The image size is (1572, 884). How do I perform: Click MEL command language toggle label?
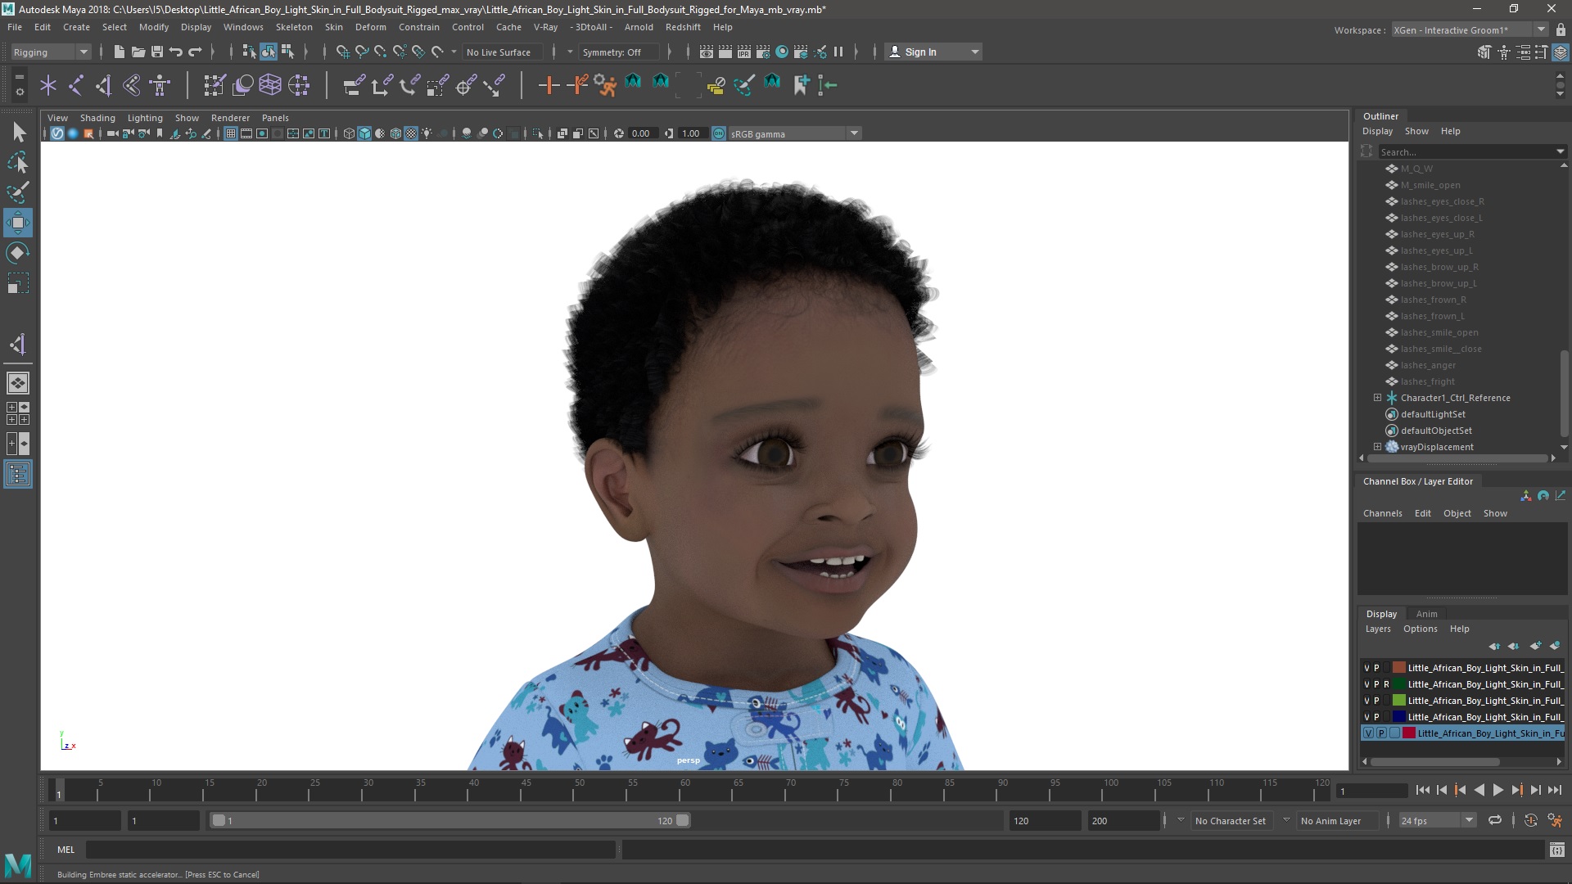(65, 850)
